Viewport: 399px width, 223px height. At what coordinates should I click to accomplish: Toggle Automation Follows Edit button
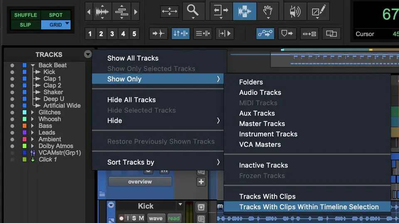(x=265, y=34)
